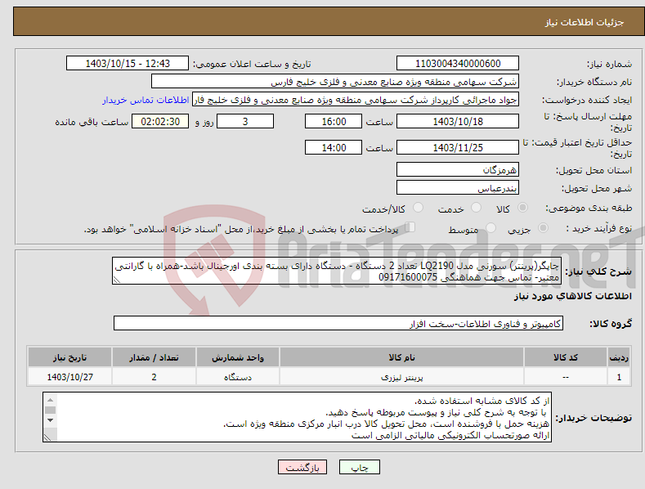Click the row number cell 1
The height and width of the screenshot is (489, 645).
click(x=619, y=377)
